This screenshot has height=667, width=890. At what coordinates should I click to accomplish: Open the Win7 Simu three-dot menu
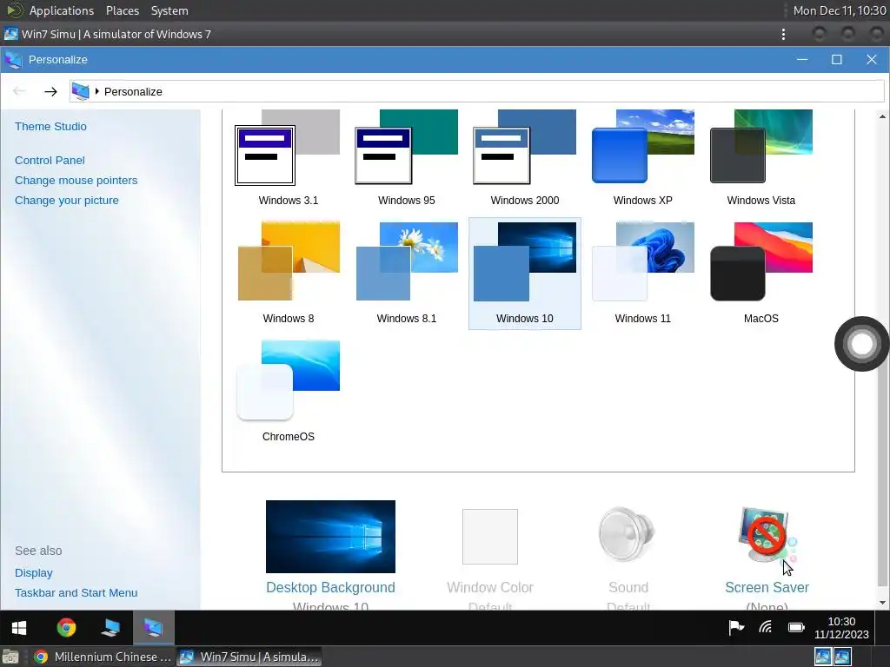(783, 34)
